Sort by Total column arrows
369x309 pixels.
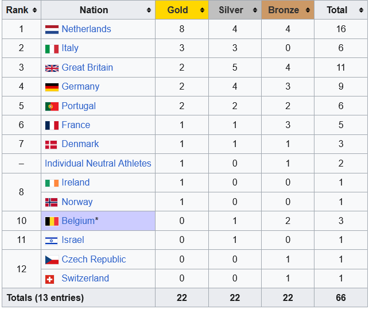[x=360, y=10]
